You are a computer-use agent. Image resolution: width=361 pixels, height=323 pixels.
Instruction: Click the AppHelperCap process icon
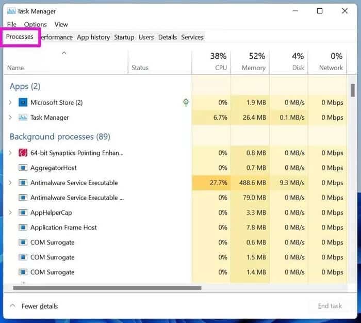tap(23, 213)
